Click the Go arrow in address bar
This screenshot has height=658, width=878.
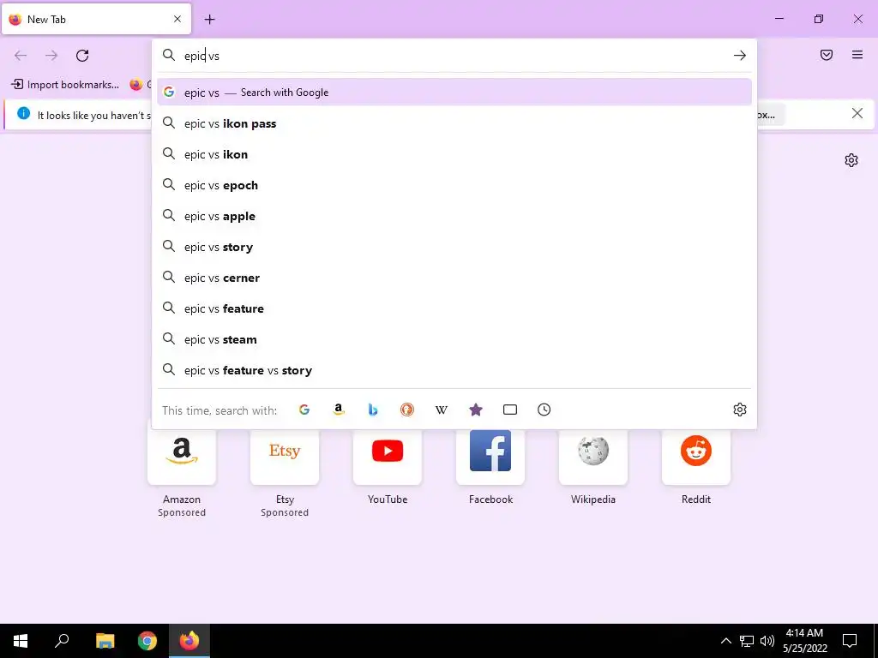[x=740, y=56]
